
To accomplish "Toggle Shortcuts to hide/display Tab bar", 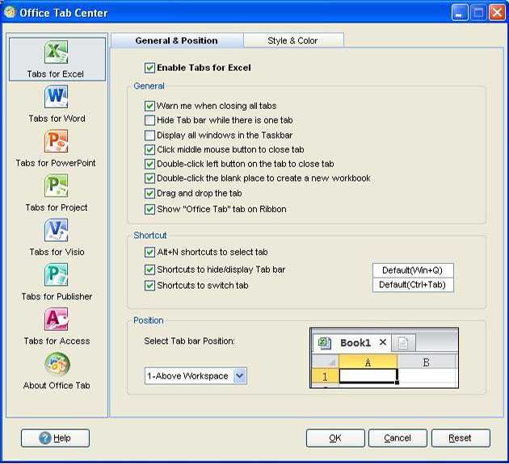I will click(x=149, y=270).
